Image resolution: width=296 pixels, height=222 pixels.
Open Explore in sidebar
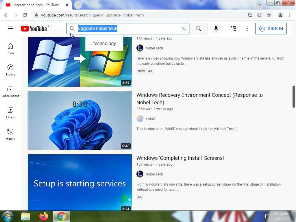coord(10,70)
